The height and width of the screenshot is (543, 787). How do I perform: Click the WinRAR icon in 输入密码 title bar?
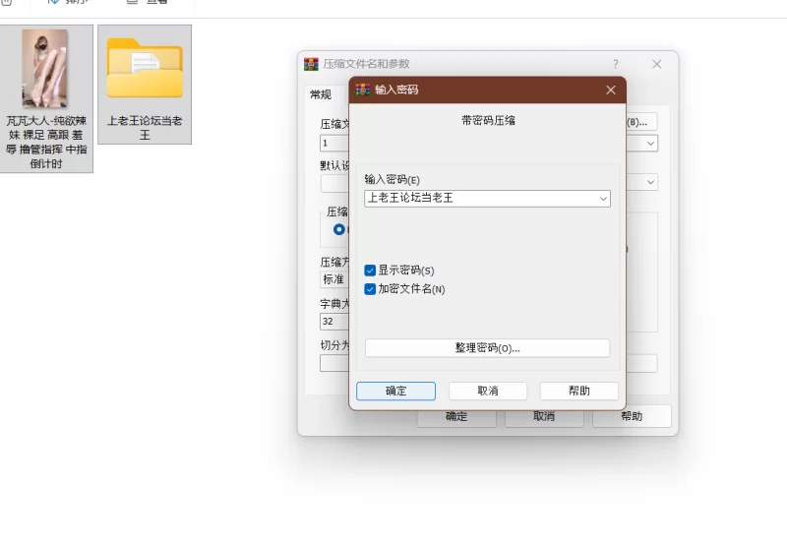(362, 90)
